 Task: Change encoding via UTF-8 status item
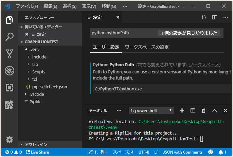[x=144, y=152]
